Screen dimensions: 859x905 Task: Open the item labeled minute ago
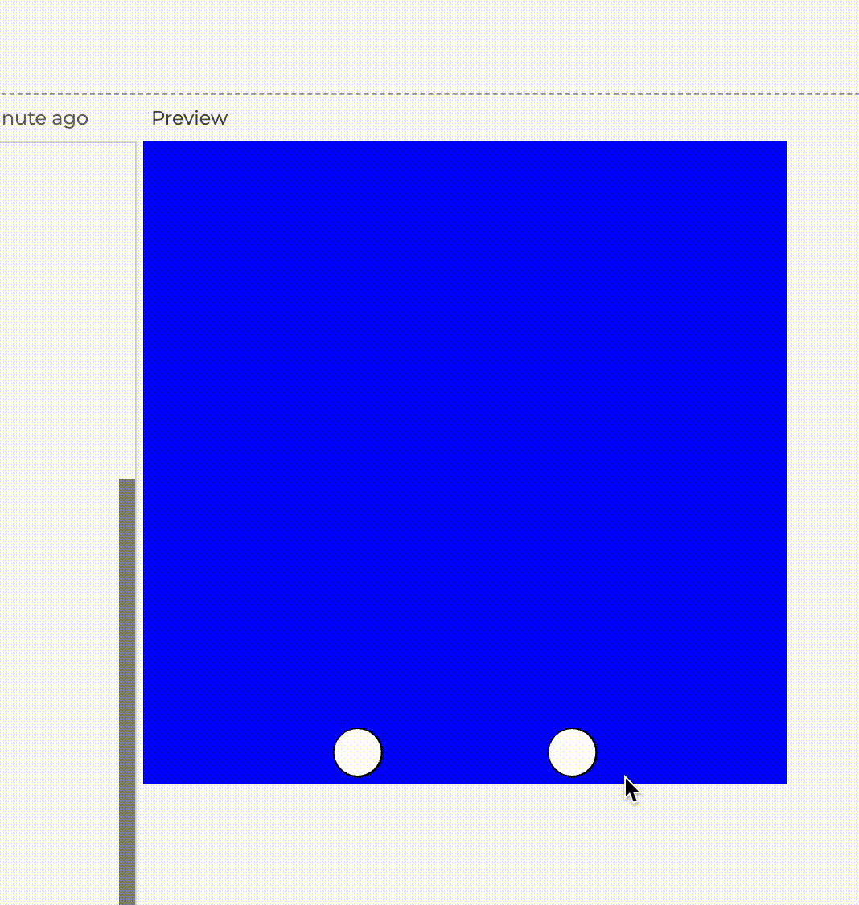(44, 118)
